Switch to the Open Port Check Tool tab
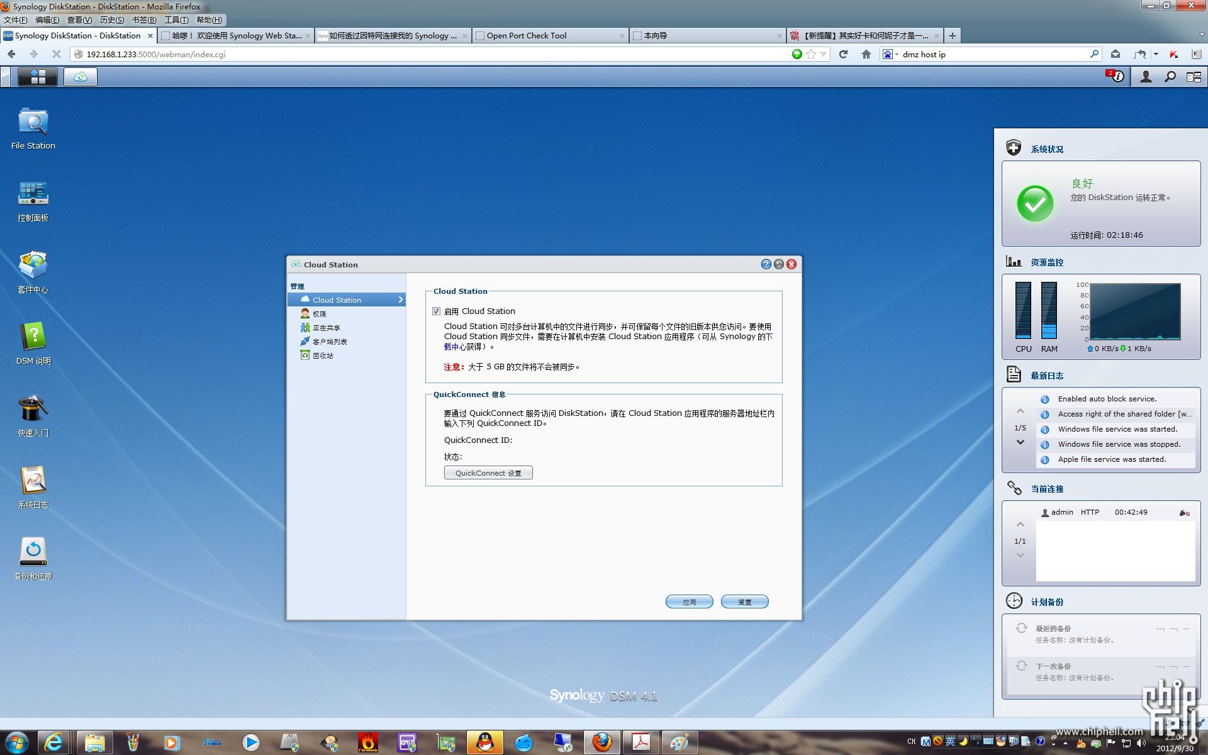The width and height of the screenshot is (1208, 755). pyautogui.click(x=549, y=36)
